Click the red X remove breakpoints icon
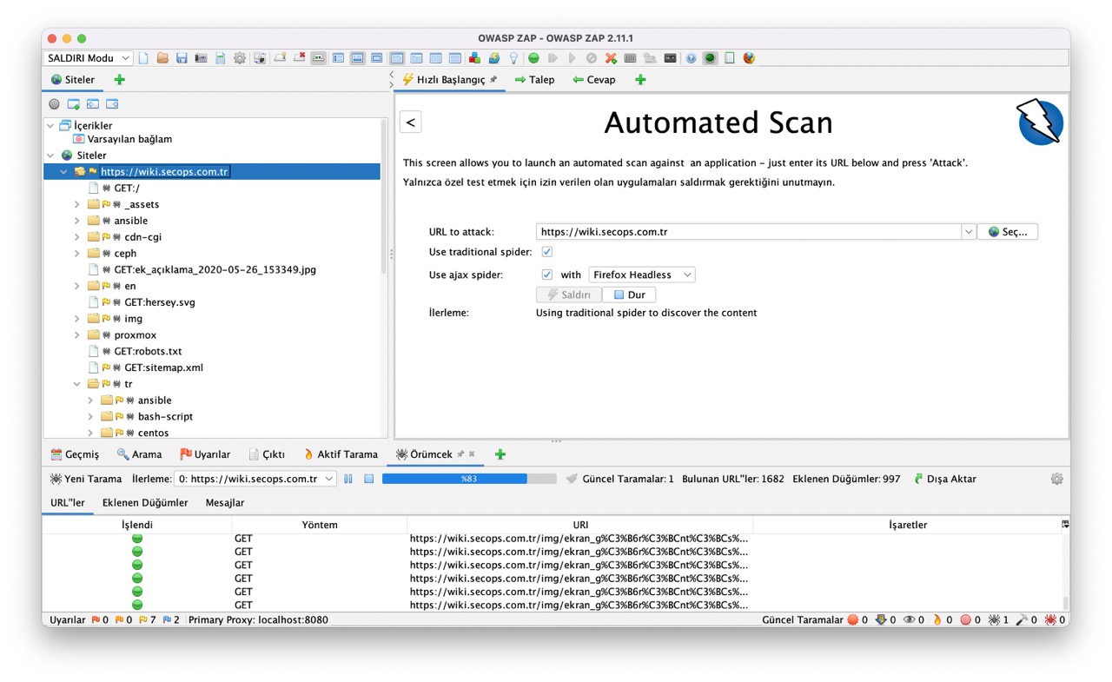Image resolution: width=1112 pixels, height=682 pixels. [x=611, y=58]
